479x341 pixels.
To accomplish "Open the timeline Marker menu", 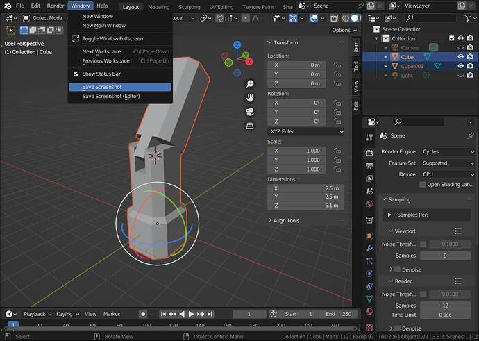I will click(112, 314).
